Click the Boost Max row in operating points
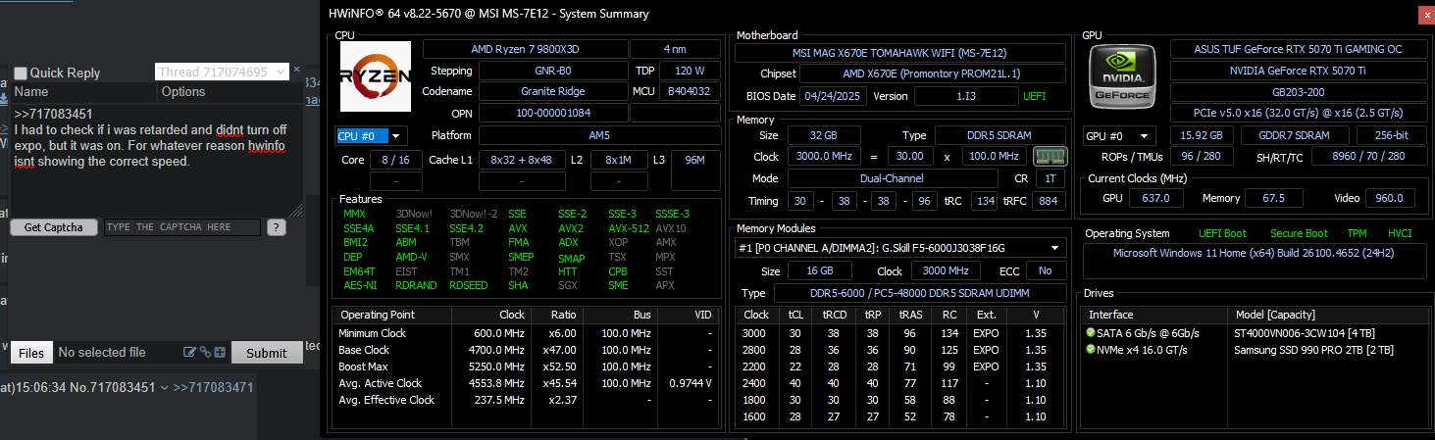Viewport: 1435px width, 440px height. tap(526, 367)
